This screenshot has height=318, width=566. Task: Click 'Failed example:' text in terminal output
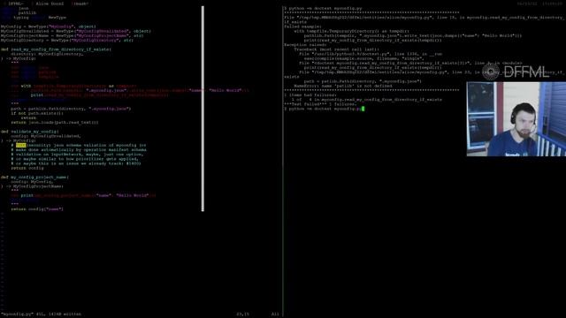pos(302,26)
